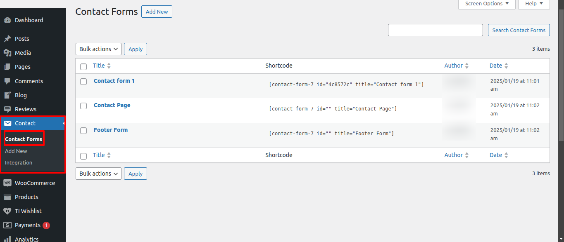Viewport: 564px width, 242px height.
Task: Go to the Reviews menu item
Action: pyautogui.click(x=26, y=109)
